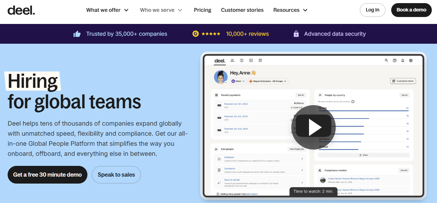
Task: Open the dollar payments icon in dashboard nav
Action: point(242,60)
